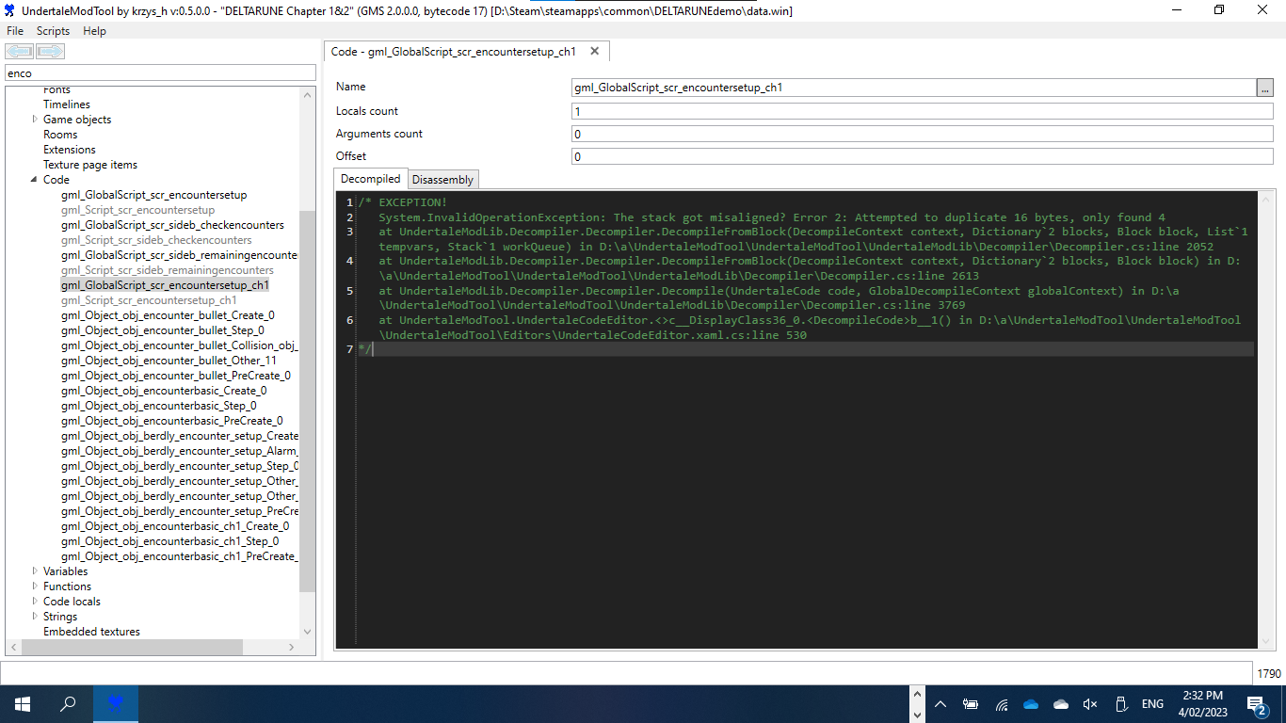Click the ENG language indicator icon
This screenshot has height=723, width=1286.
1151,703
